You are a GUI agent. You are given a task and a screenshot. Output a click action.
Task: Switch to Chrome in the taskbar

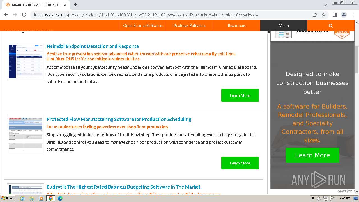(51, 198)
